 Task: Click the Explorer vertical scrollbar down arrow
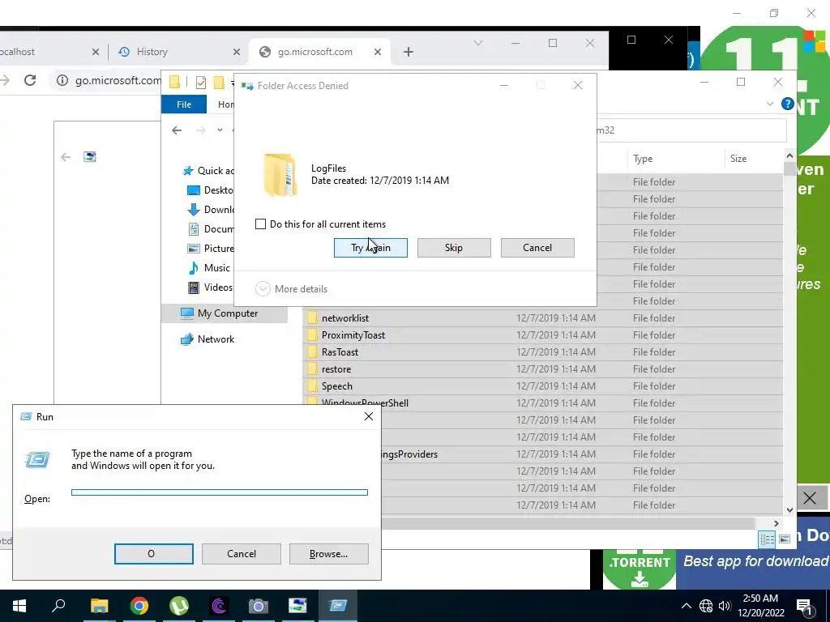tap(789, 510)
